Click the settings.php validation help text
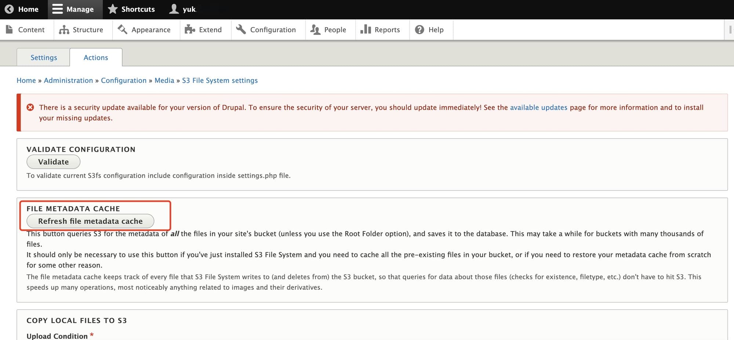 [x=158, y=175]
